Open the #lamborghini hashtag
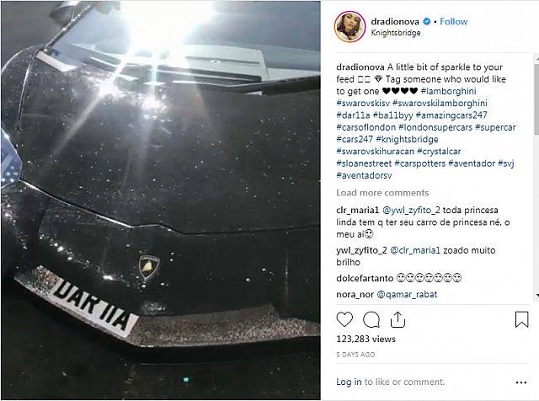 (448, 91)
